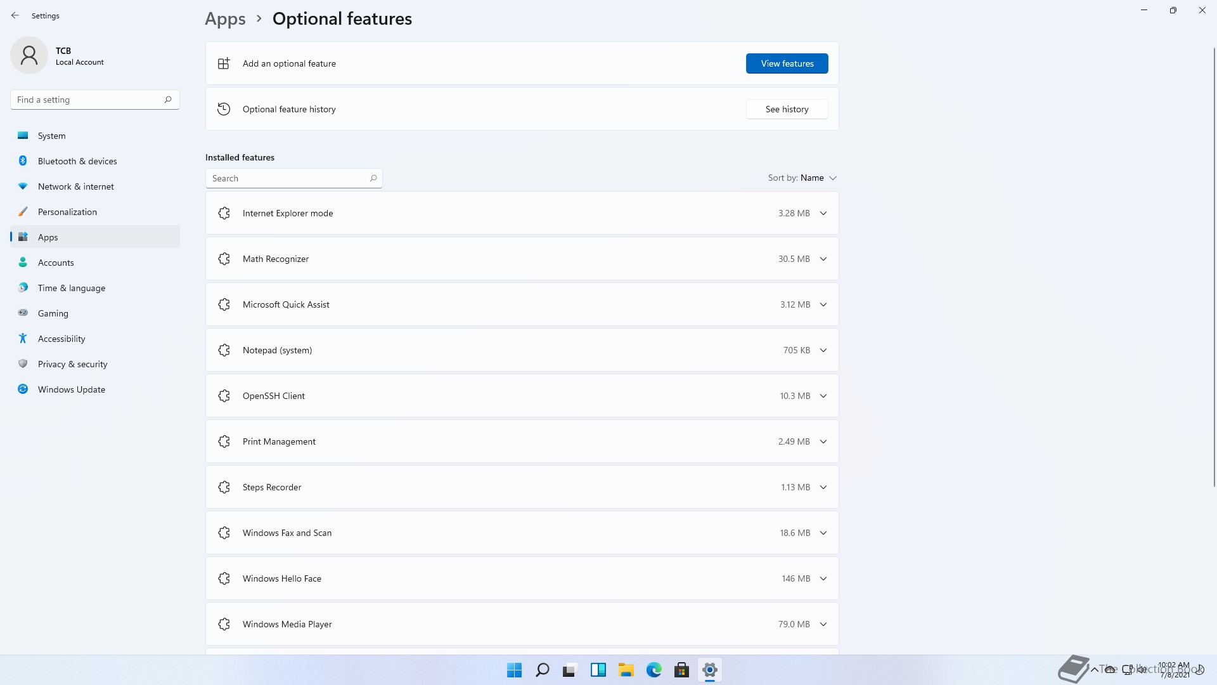Open Task View from the taskbar
1217x685 pixels.
point(570,670)
